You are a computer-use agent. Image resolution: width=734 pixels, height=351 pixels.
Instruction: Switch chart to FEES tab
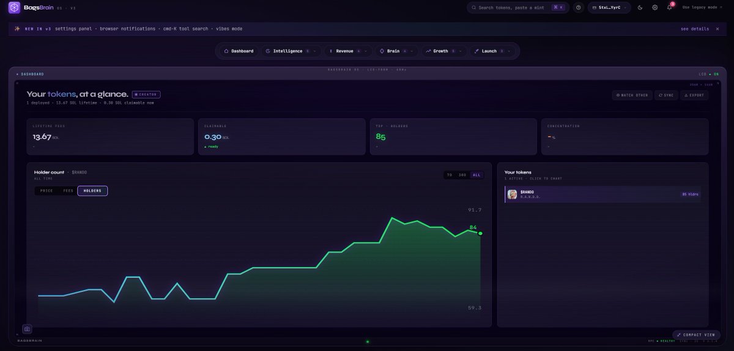(x=68, y=191)
